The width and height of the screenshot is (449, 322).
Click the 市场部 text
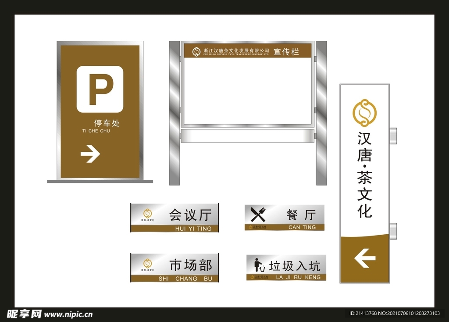(191, 265)
